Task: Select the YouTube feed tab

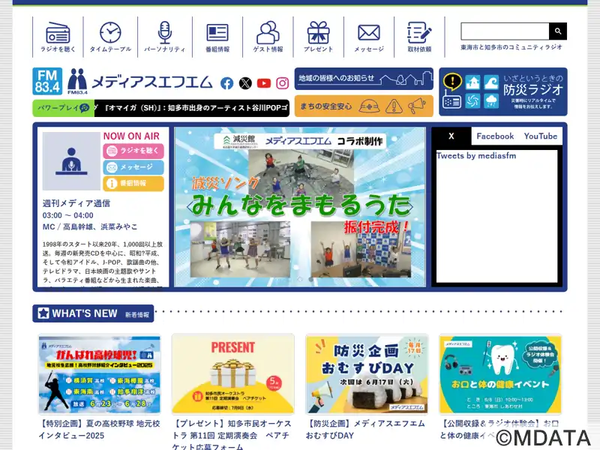Action: click(540, 136)
